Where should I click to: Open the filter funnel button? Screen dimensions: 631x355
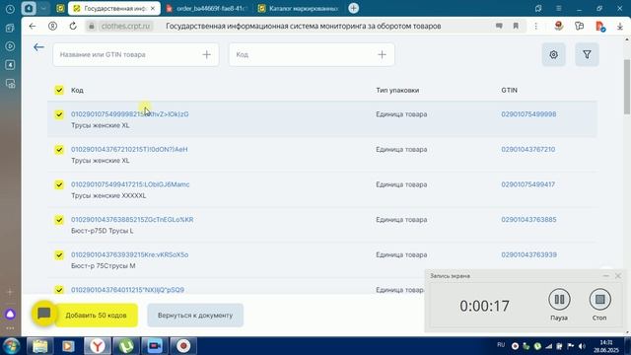click(587, 54)
